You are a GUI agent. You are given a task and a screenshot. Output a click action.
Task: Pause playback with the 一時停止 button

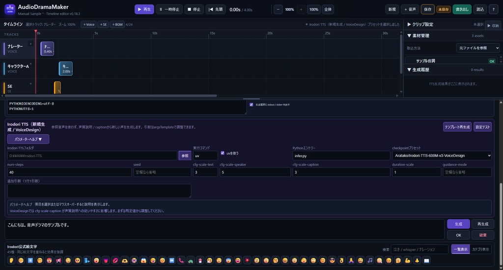169,9
